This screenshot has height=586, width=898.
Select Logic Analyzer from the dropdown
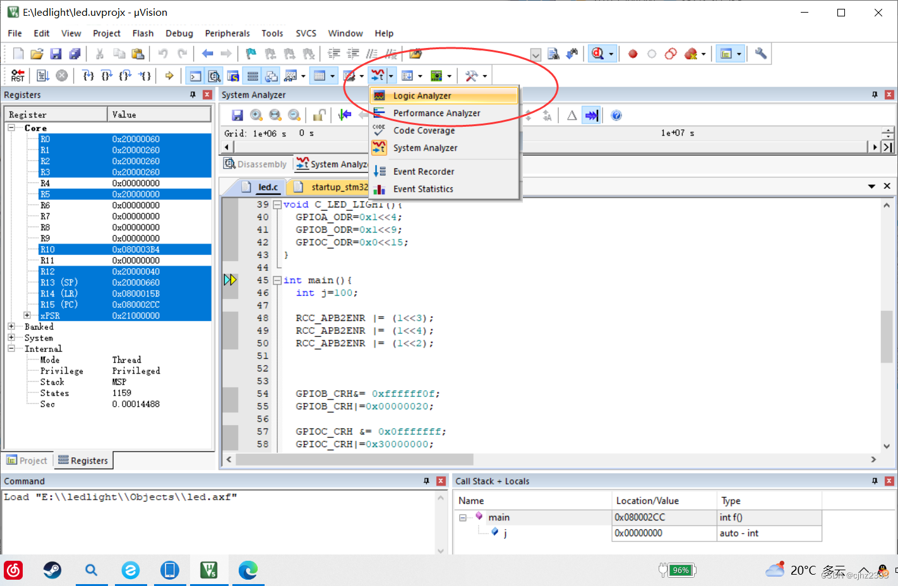point(444,96)
